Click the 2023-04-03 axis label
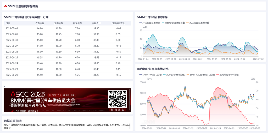Screen dimensions: 268x133 point(184,59)
